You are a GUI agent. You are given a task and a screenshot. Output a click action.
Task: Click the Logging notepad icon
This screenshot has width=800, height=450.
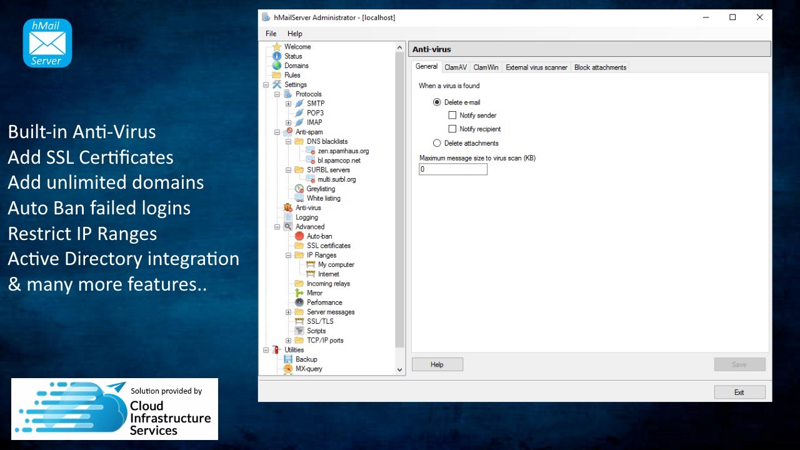coord(288,217)
